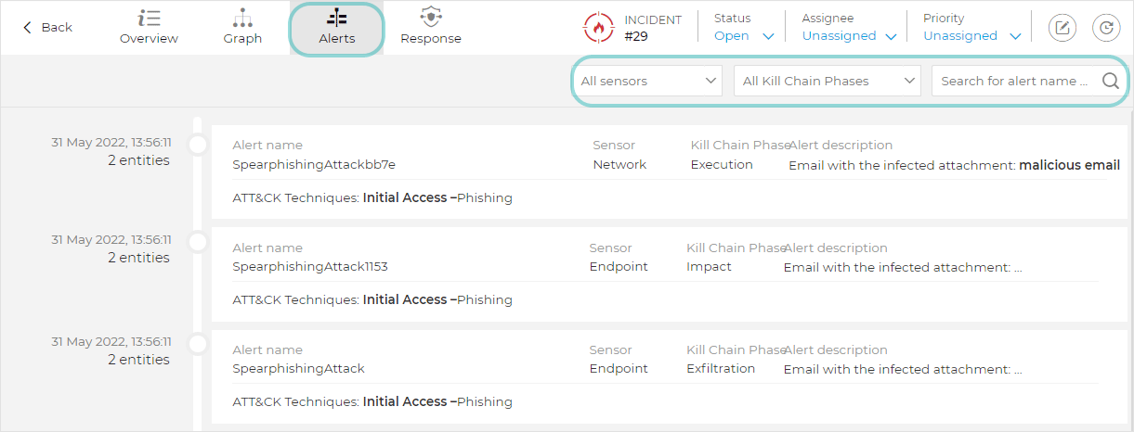
Task: Click the incident fire target icon
Action: 599,28
